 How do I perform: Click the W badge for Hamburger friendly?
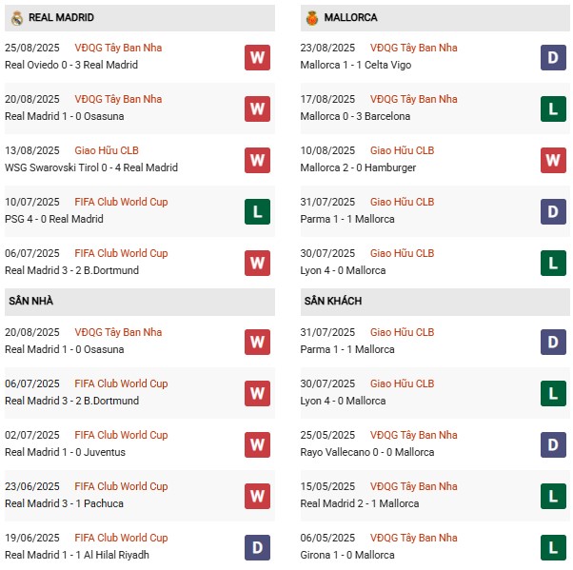[554, 160]
